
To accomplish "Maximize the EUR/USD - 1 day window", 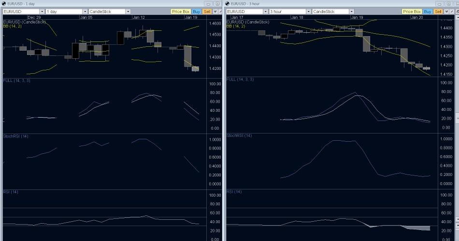I will 217,4.
